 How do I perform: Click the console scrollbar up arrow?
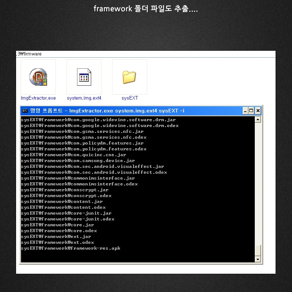(x=258, y=120)
